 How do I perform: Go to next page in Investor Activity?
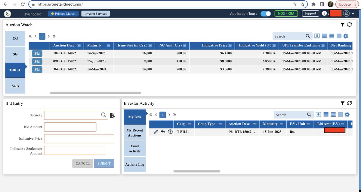pyautogui.click(x=169, y=115)
